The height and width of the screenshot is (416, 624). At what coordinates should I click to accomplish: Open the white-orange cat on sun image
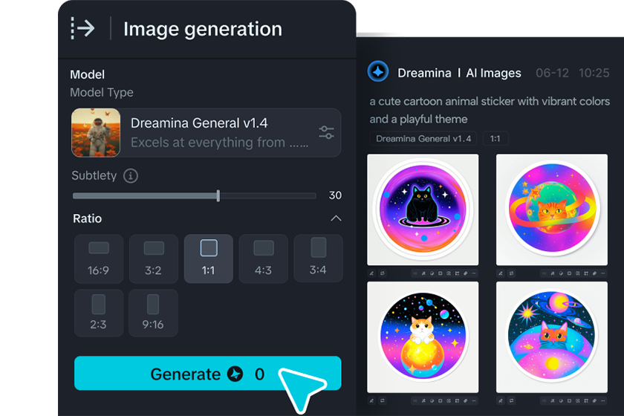[x=423, y=337]
